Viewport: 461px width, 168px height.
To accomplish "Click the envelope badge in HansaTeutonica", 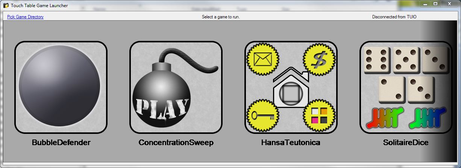I will click(x=262, y=60).
